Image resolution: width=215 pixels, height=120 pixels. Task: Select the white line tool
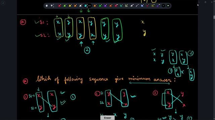[137, 6]
